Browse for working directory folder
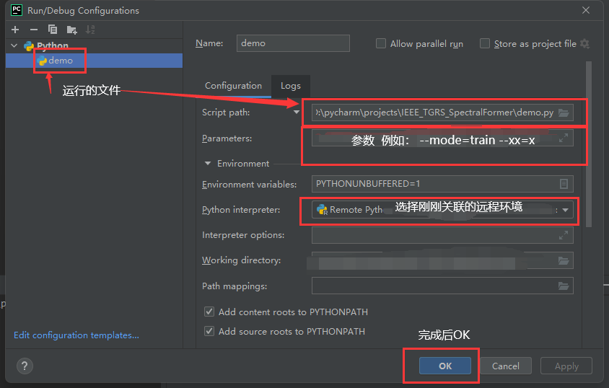 [x=564, y=260]
